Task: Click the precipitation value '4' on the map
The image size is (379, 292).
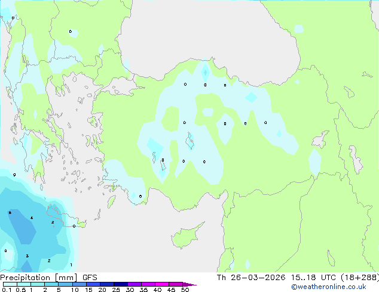Action: coord(32,218)
